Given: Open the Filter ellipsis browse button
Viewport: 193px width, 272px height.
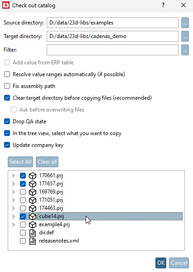Looking at the screenshot, I should [x=185, y=50].
